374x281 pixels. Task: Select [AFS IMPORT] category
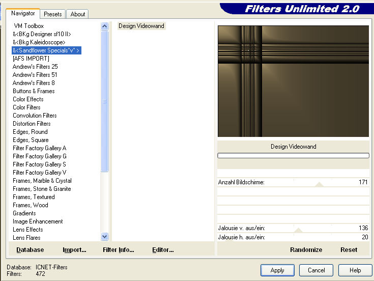coord(31,59)
